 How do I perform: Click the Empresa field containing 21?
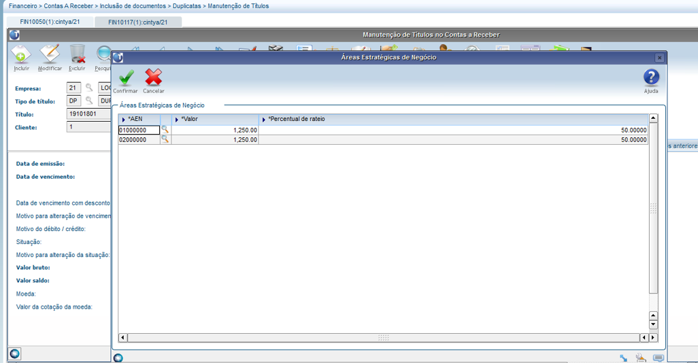(73, 88)
